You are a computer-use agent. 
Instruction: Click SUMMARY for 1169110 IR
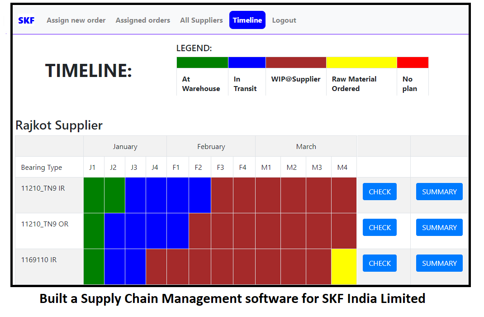[439, 263]
